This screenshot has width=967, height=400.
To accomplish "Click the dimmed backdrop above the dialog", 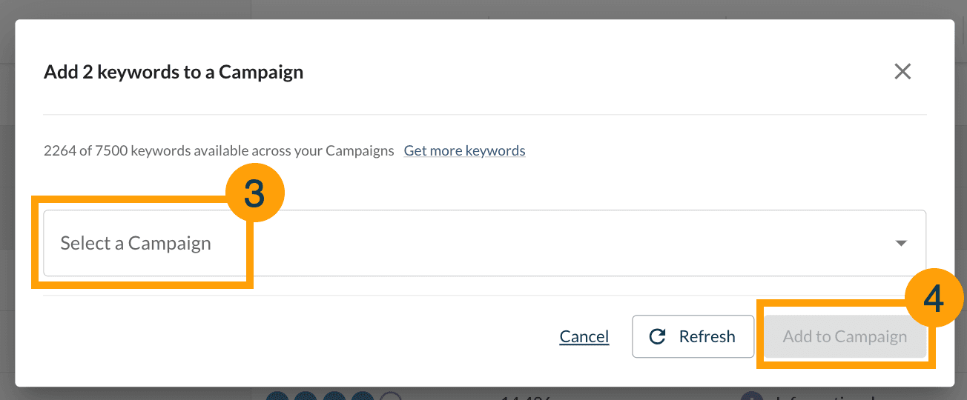I will (x=482, y=9).
